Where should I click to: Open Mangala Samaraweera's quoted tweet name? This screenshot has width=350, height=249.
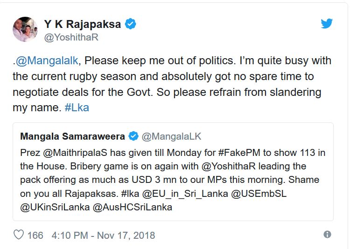tap(73, 136)
